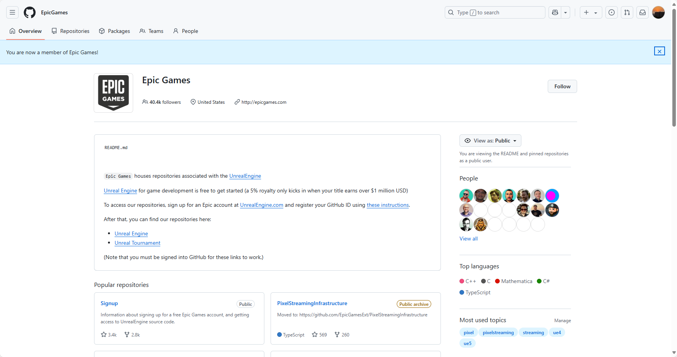This screenshot has height=357, width=677.
Task: Open the ue4 topic tag
Action: [557, 332]
